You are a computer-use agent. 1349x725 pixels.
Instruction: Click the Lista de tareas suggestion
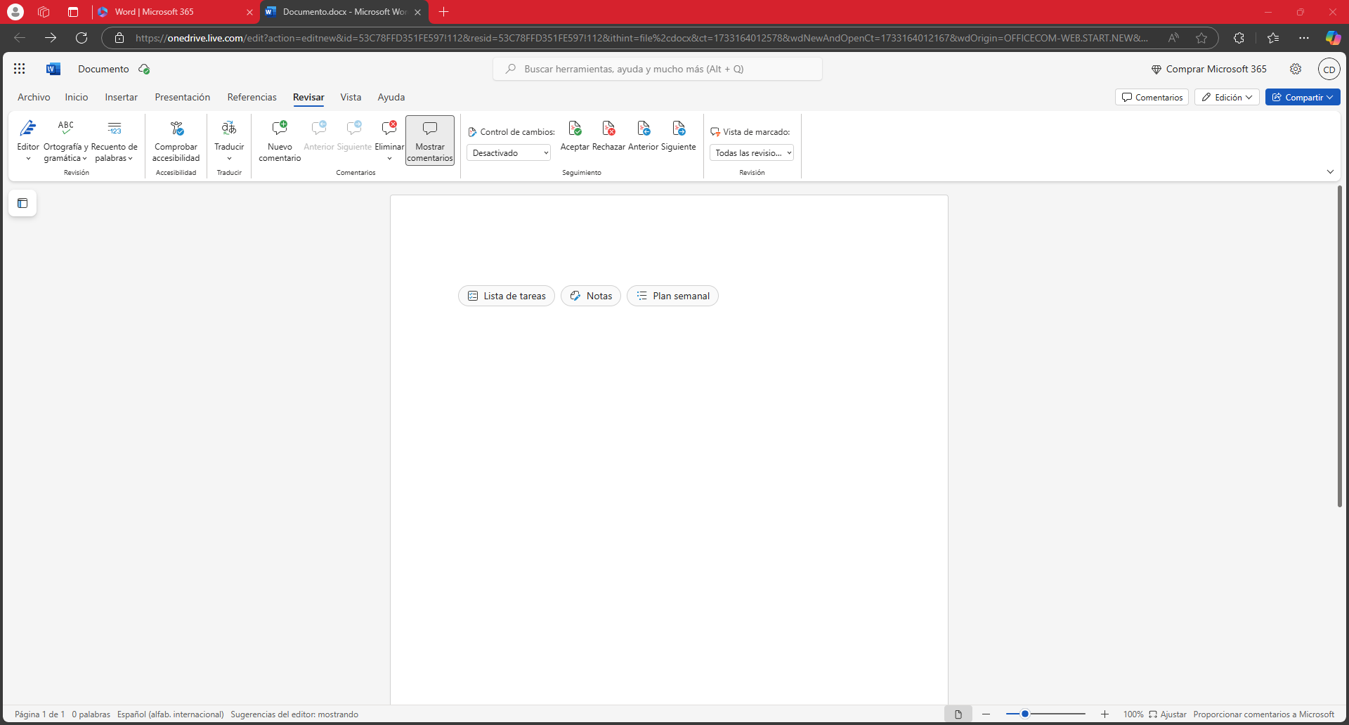507,296
